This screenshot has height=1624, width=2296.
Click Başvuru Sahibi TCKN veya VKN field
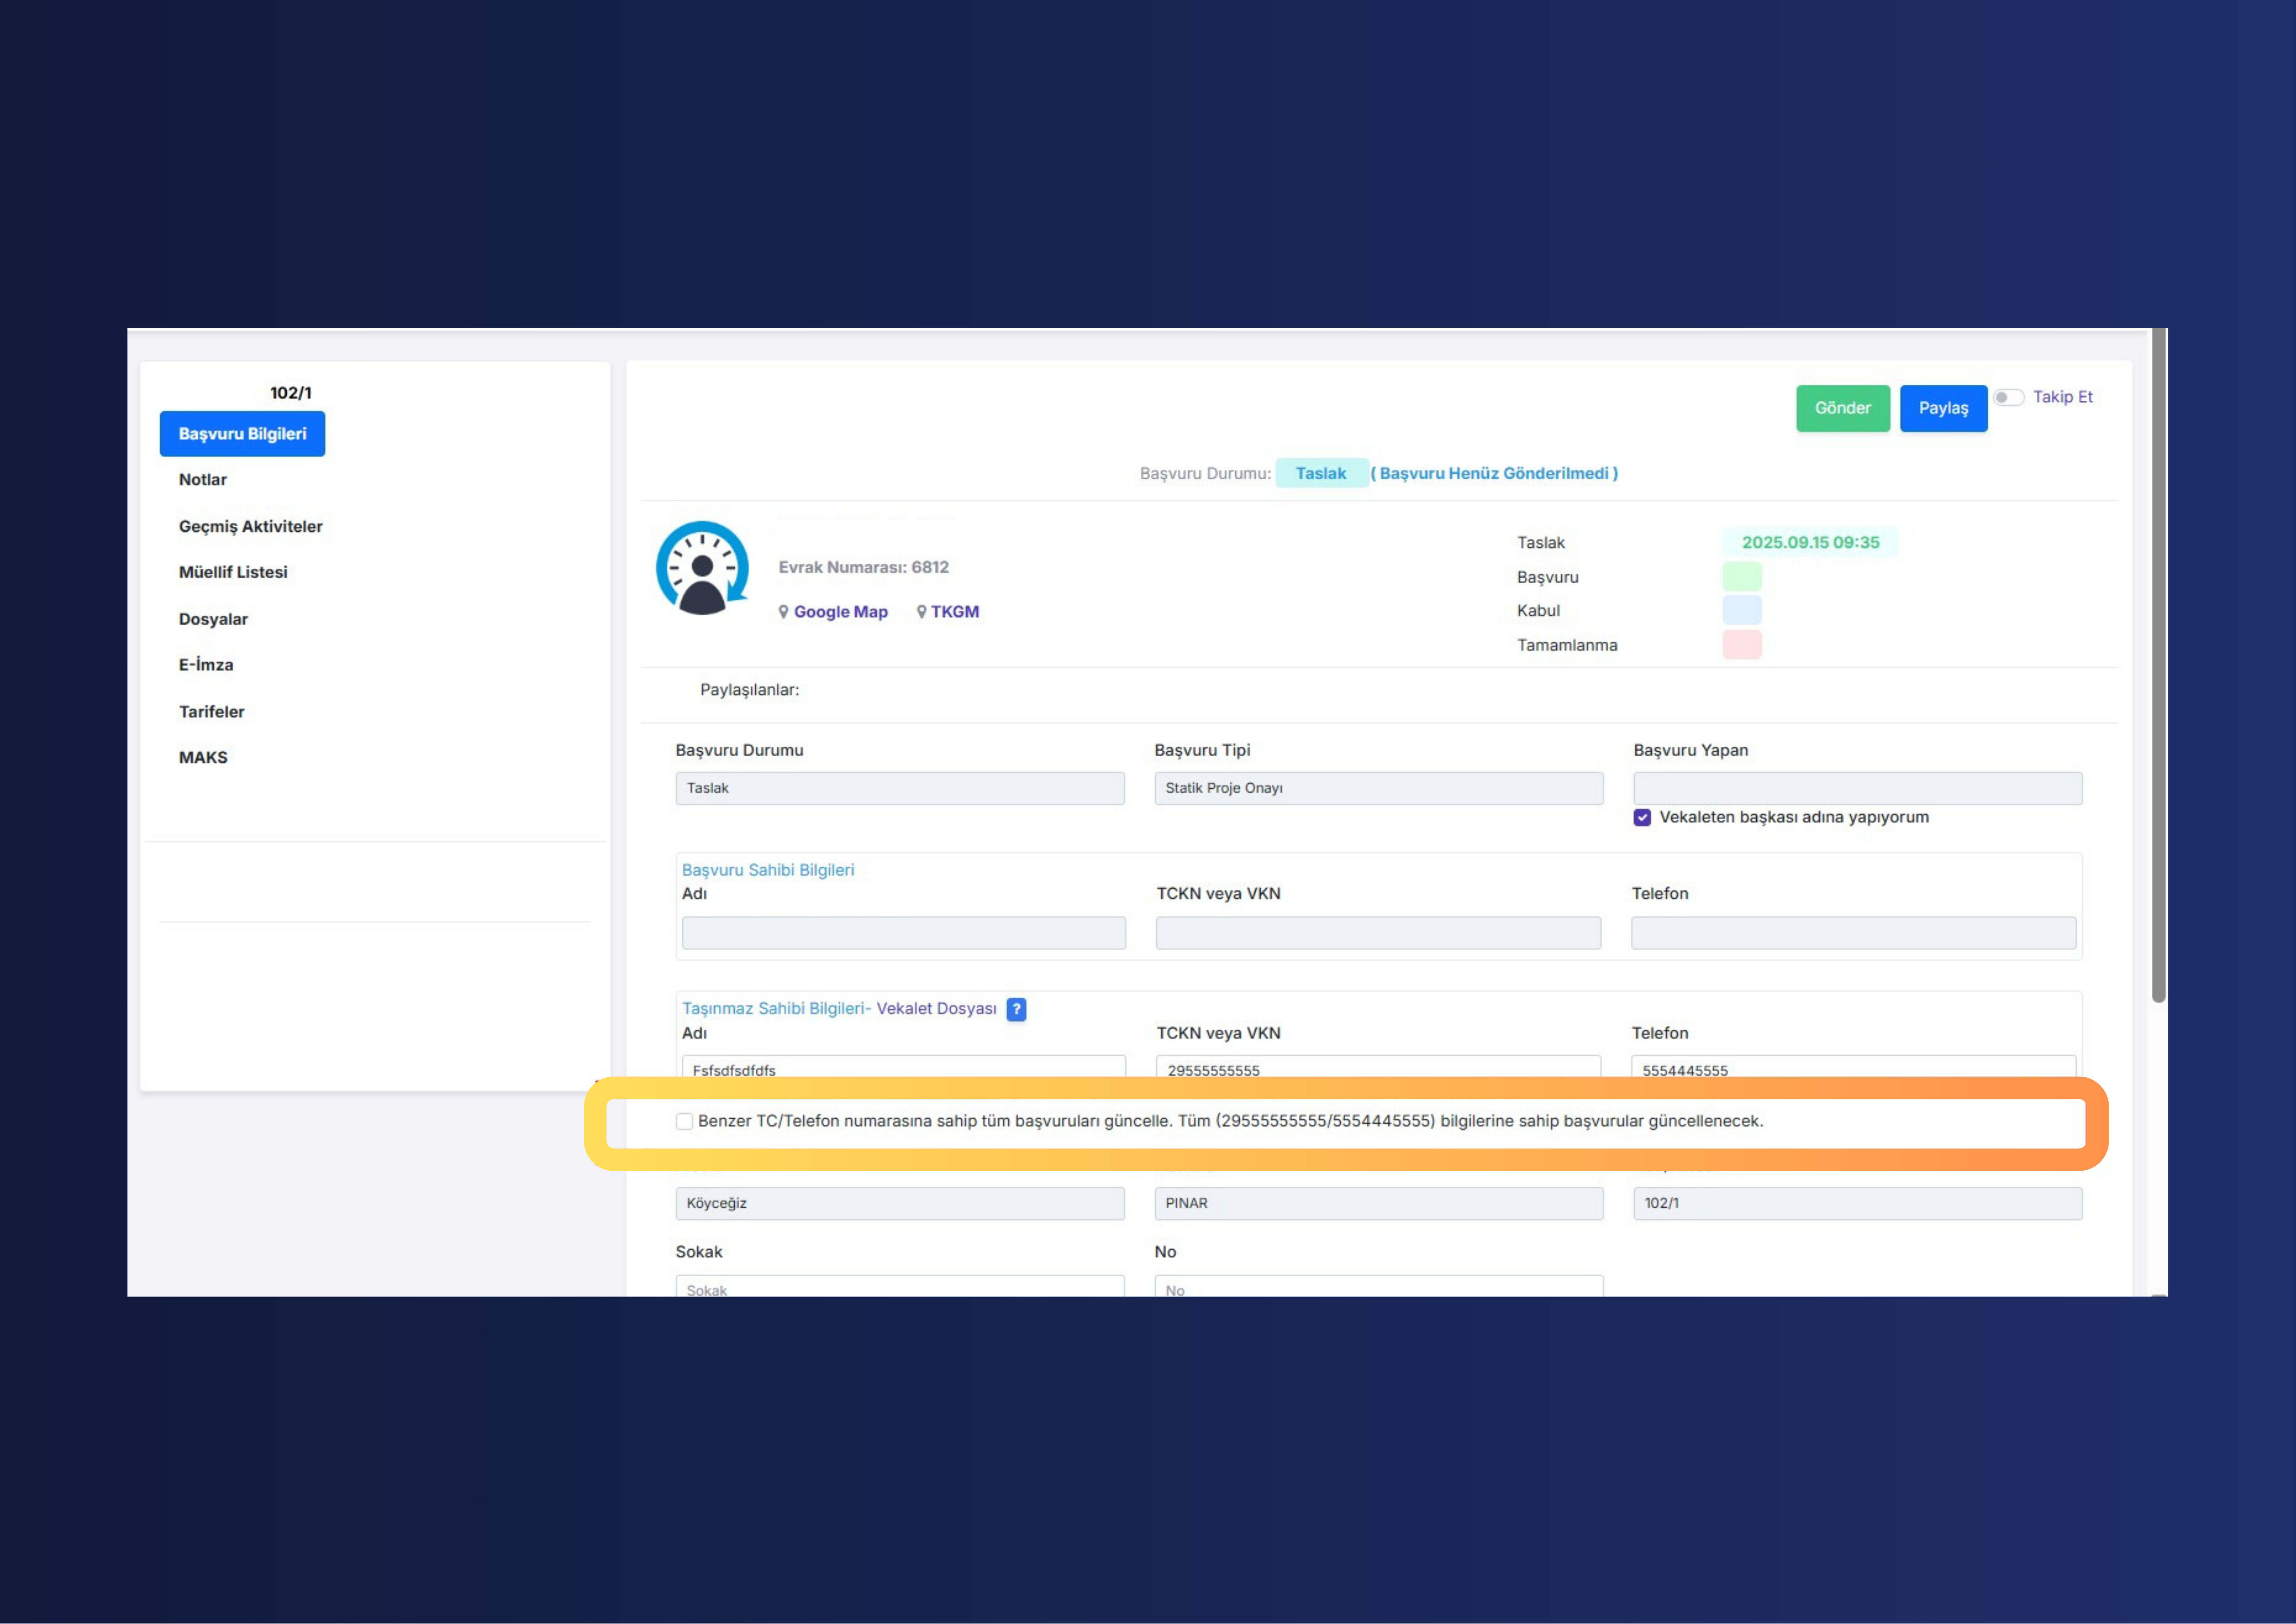1379,934
